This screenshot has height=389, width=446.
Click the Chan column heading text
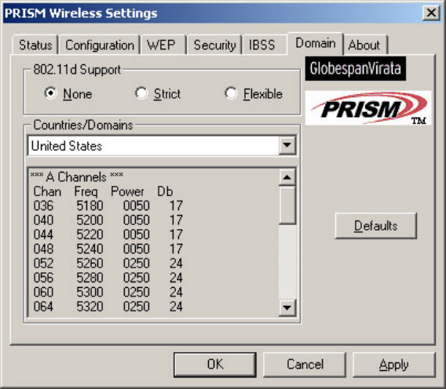click(47, 191)
